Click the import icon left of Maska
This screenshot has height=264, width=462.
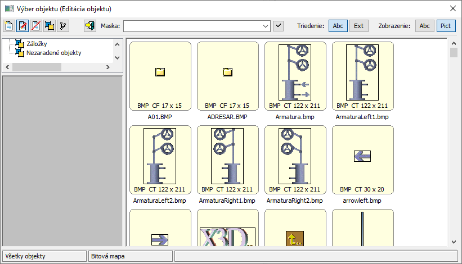(89, 26)
